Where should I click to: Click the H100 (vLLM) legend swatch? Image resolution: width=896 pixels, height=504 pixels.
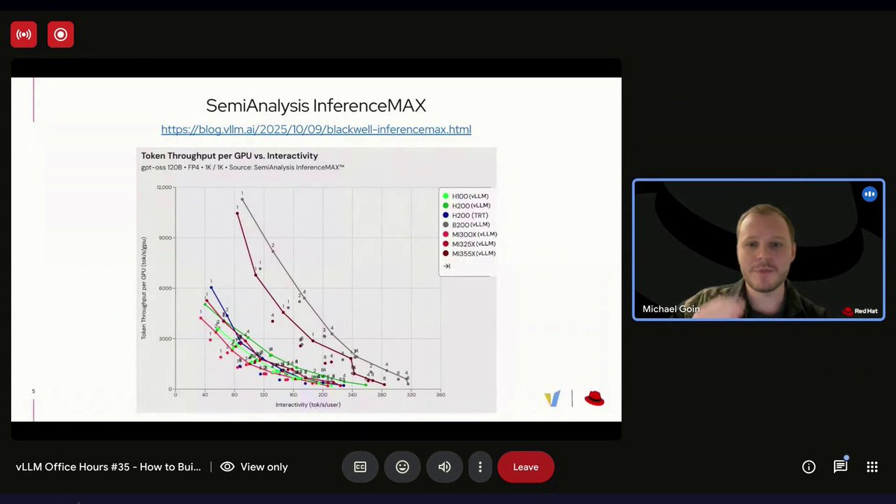point(446,196)
